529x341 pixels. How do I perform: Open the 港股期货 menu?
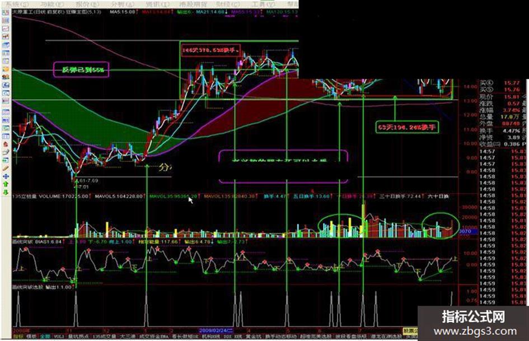[193, 4]
